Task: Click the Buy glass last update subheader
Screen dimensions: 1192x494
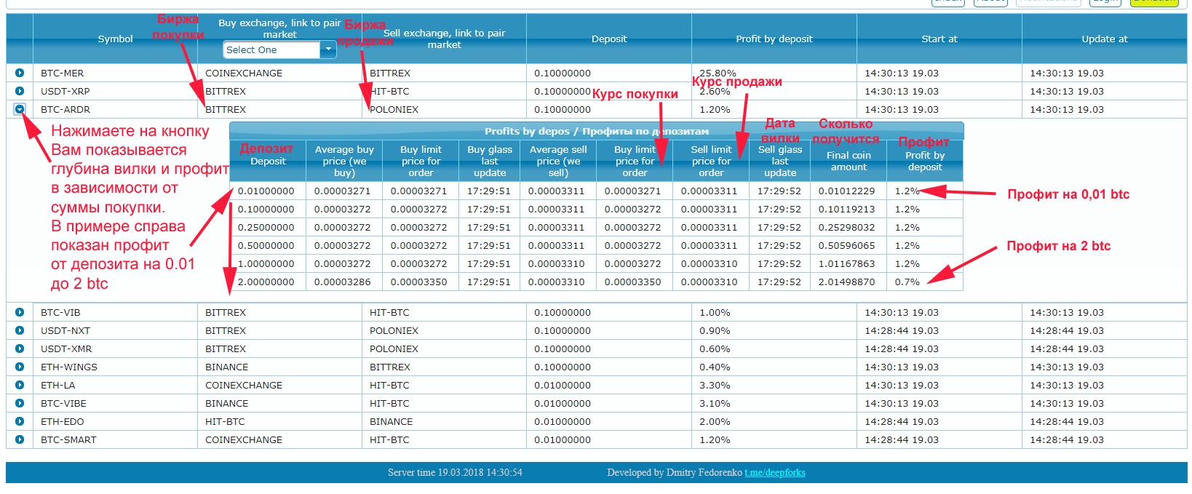Action: click(x=490, y=161)
